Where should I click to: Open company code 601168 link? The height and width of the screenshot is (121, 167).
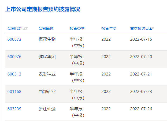point(14,92)
